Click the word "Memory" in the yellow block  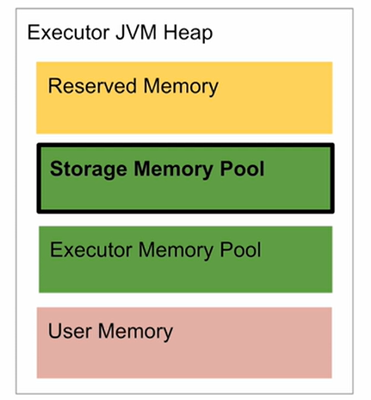click(181, 87)
